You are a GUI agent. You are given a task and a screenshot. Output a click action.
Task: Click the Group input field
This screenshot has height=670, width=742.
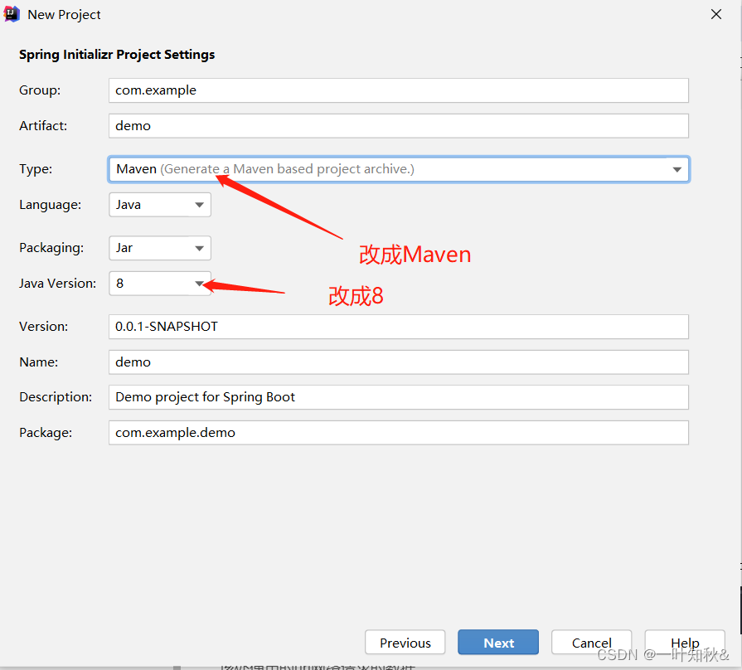pos(399,90)
